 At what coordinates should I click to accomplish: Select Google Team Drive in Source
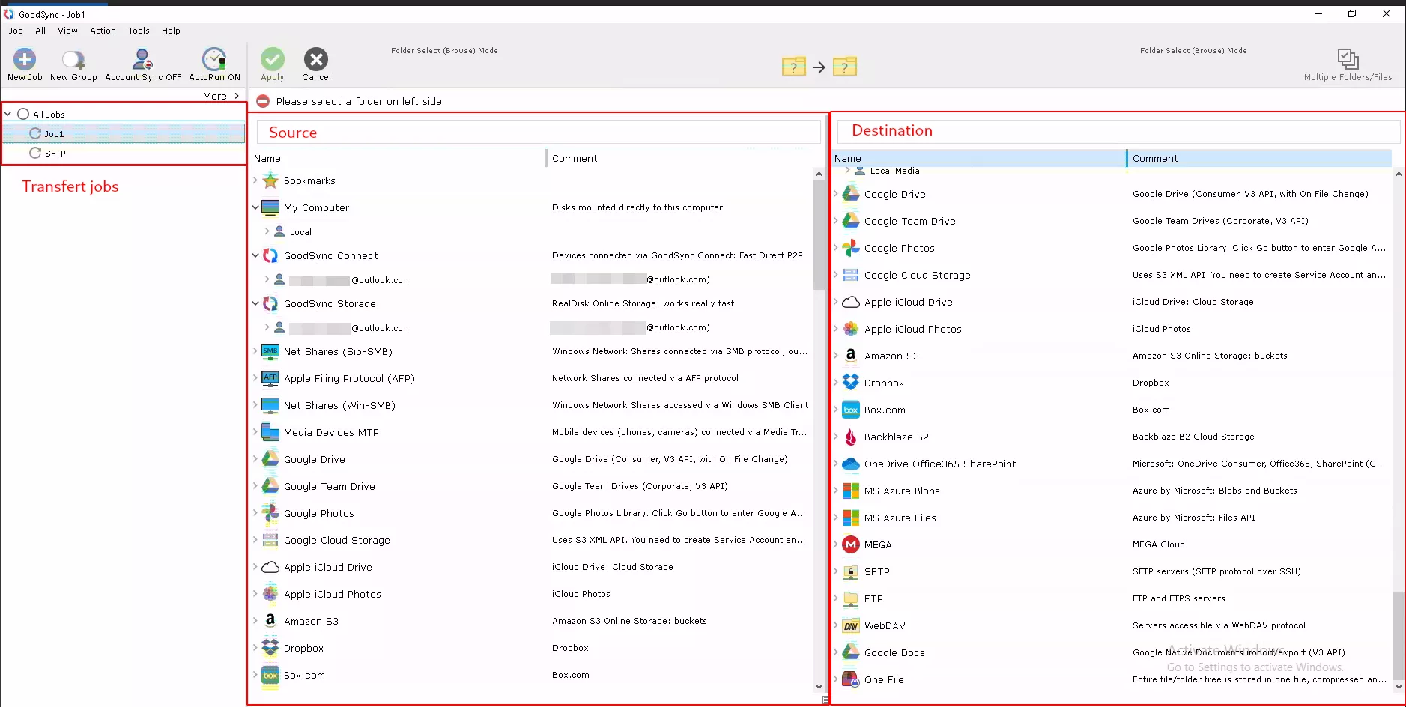point(329,486)
